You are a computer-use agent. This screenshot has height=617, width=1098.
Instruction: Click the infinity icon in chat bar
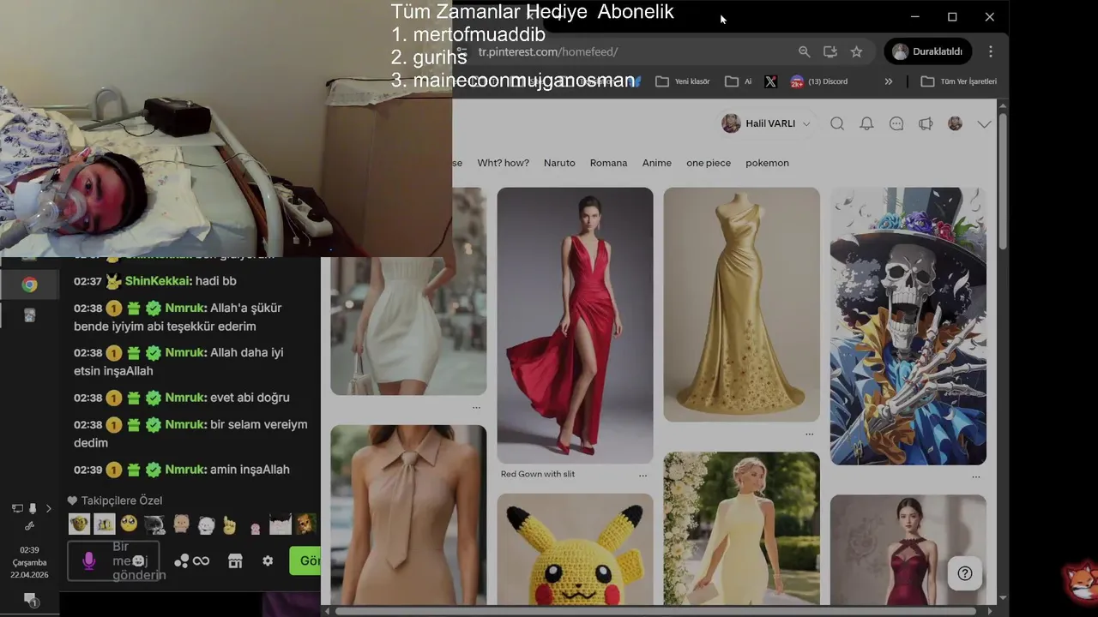201,561
